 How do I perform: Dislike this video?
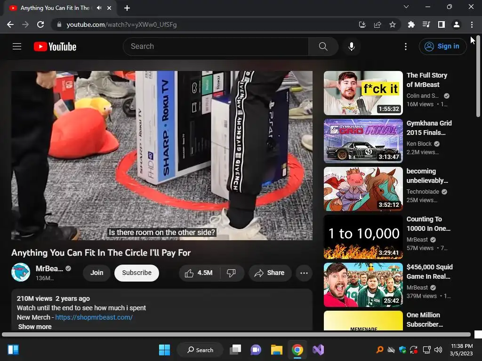click(x=231, y=273)
